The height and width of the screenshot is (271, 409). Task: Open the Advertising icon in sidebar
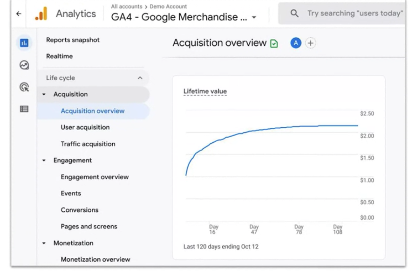24,87
